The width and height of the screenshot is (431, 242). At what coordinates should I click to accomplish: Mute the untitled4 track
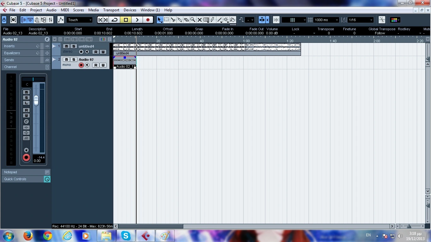[x=66, y=46]
